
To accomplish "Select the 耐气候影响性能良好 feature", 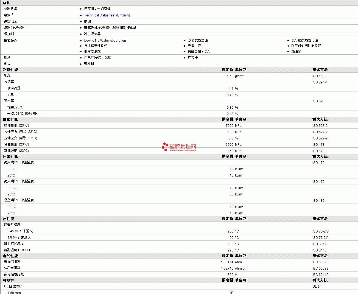I will point(306,46).
